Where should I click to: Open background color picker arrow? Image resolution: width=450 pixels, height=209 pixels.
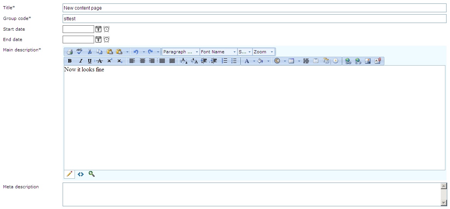pyautogui.click(x=268, y=61)
